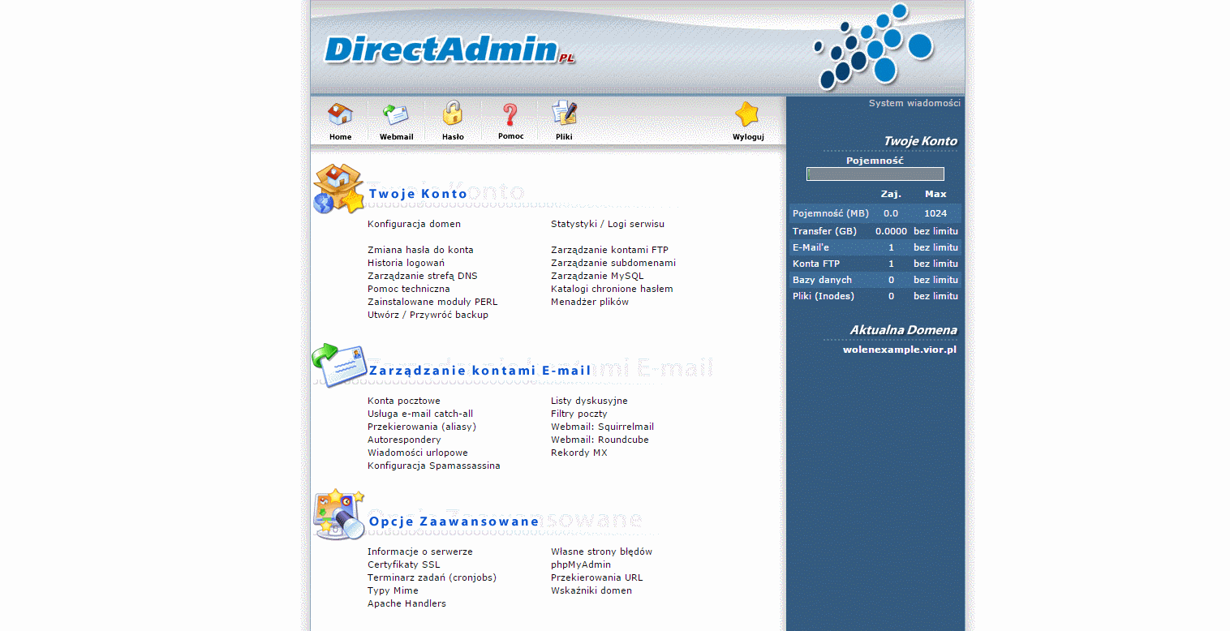Click the Wyloguj star icon
Viewport: 1230px width, 631px height.
coord(747,114)
